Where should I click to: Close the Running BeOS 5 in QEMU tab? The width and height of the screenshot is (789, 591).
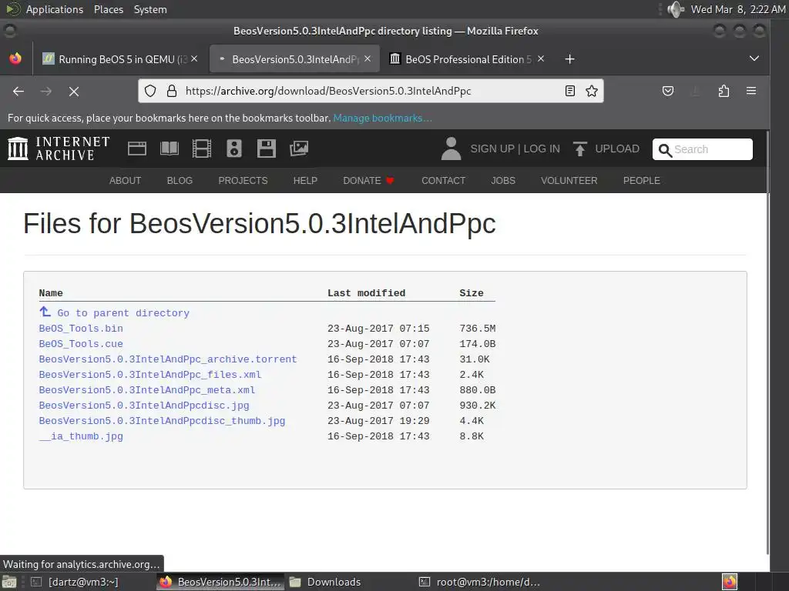194,58
